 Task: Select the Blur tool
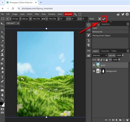pos(2,68)
